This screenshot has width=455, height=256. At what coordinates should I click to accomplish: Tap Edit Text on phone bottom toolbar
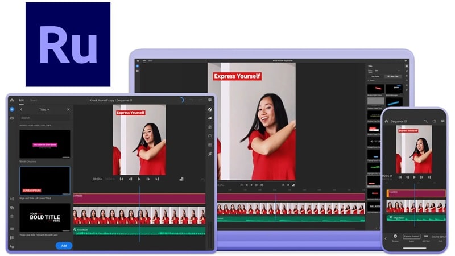tap(426, 238)
